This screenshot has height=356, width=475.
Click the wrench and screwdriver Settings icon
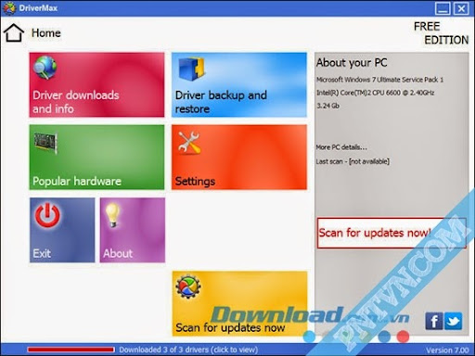(189, 142)
